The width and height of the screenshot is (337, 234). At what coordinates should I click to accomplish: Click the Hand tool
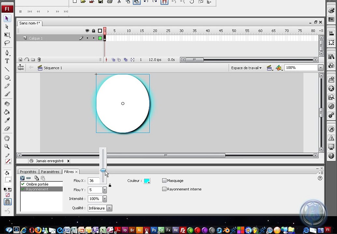pyautogui.click(x=7, y=138)
